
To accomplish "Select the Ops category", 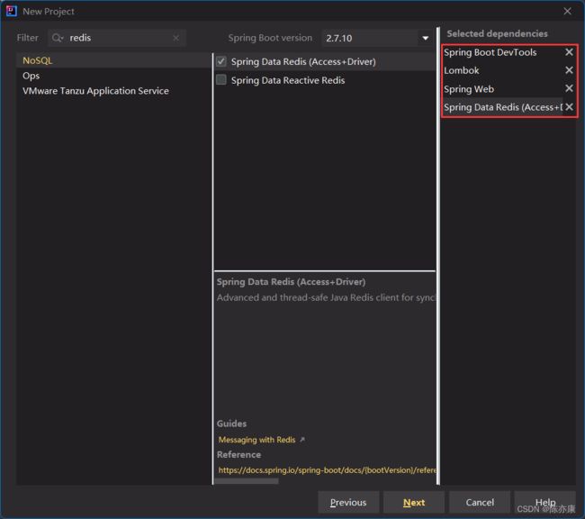I will (113, 76).
